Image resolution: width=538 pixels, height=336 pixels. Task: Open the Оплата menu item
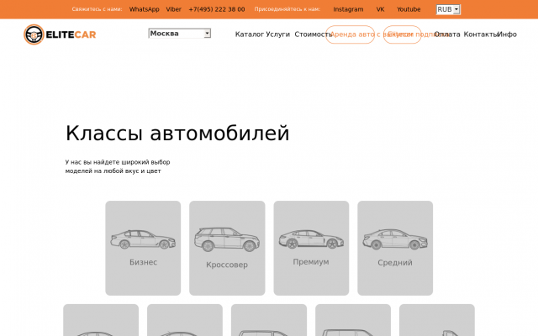click(x=447, y=34)
